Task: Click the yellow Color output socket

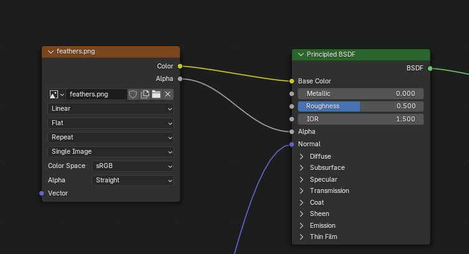Action: 180,65
